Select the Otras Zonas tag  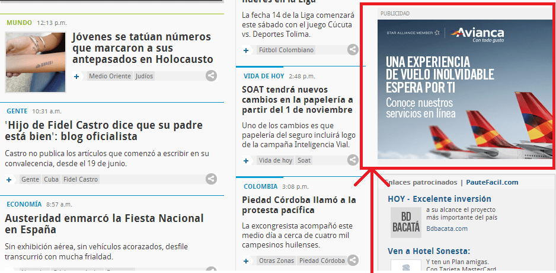click(x=277, y=261)
